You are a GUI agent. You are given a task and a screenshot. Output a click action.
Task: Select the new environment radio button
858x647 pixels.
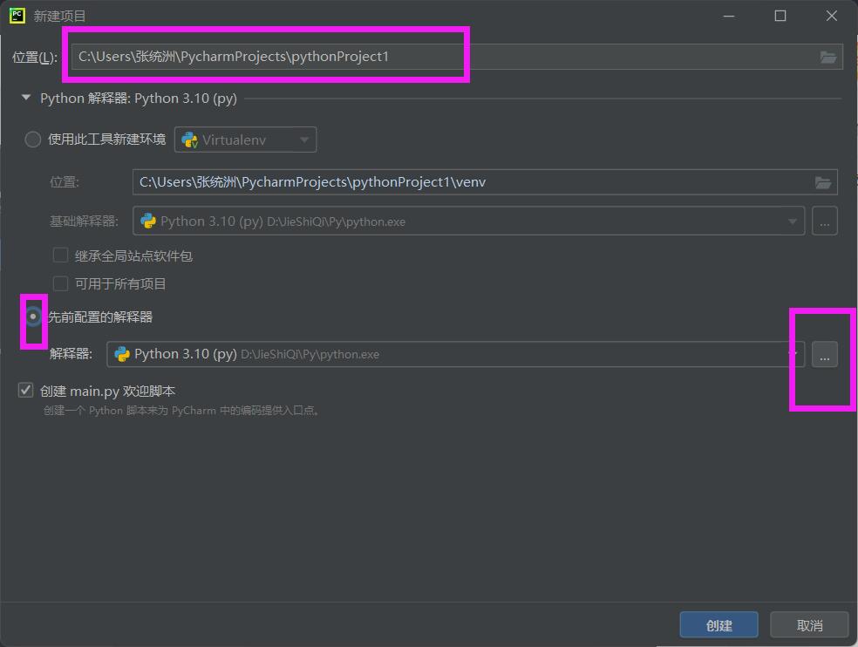coord(33,140)
